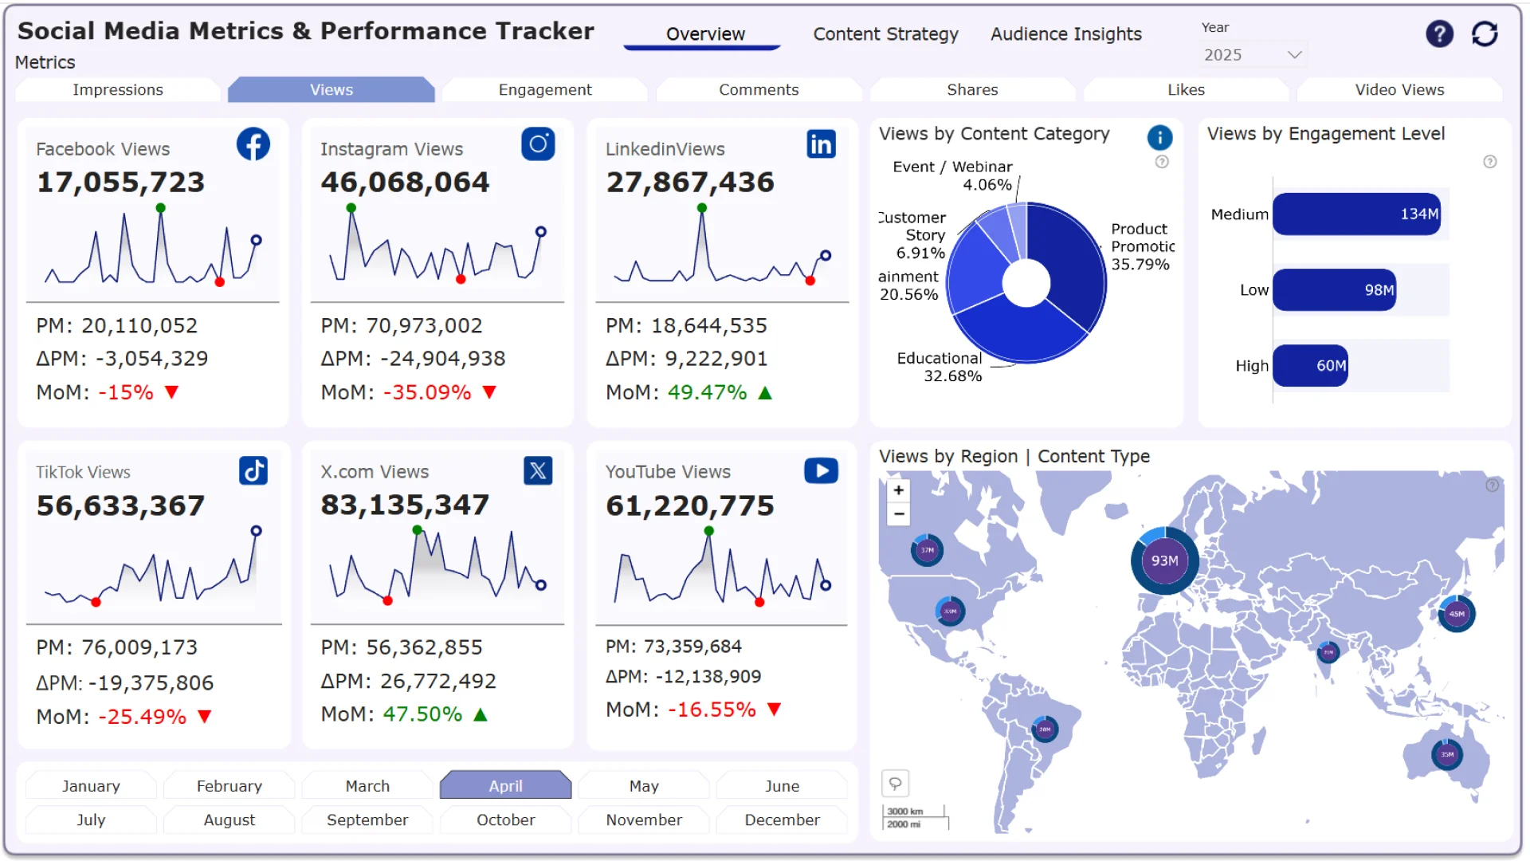Filter by July
This screenshot has height=861, width=1530.
point(91,820)
